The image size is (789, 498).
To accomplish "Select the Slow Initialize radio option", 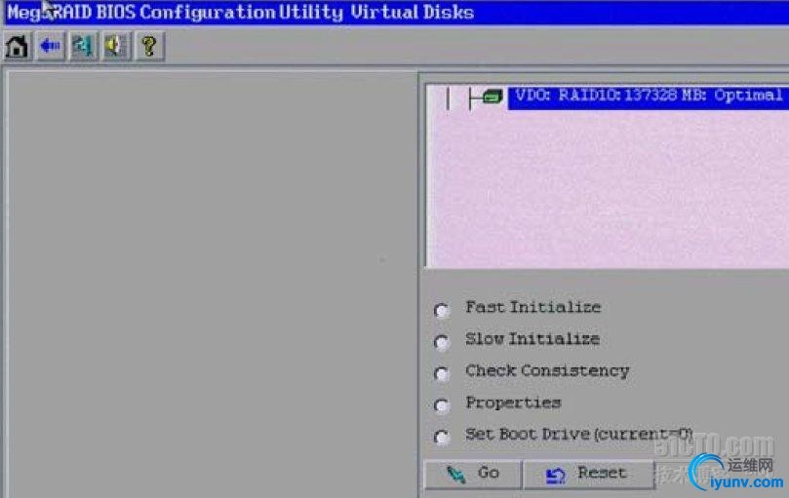I will click(x=442, y=342).
